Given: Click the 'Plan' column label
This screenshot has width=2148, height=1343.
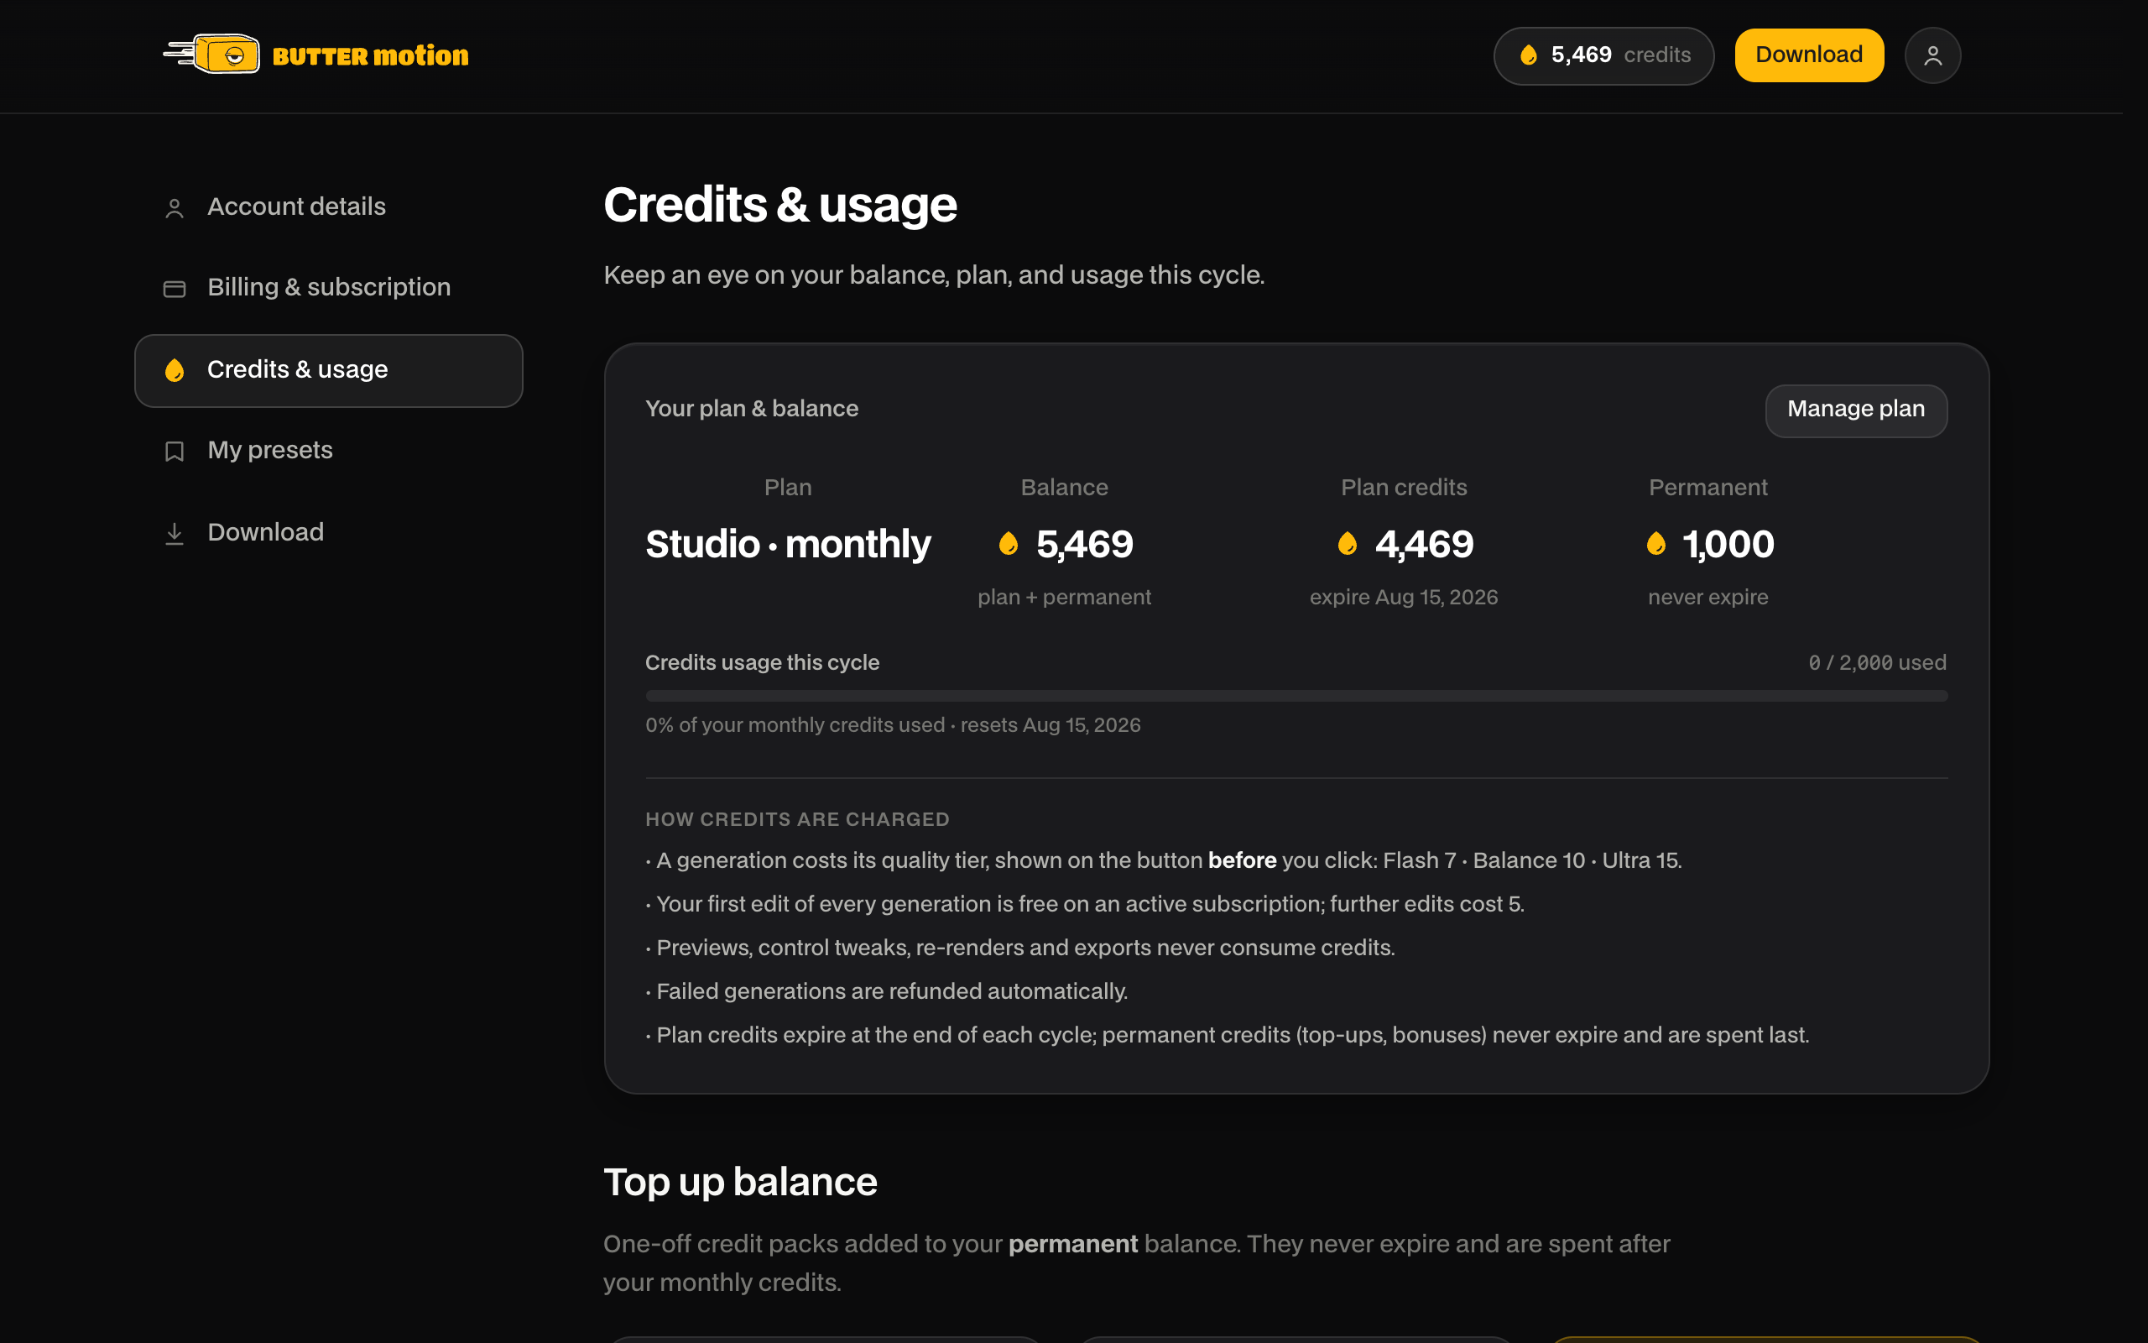Looking at the screenshot, I should click(787, 488).
